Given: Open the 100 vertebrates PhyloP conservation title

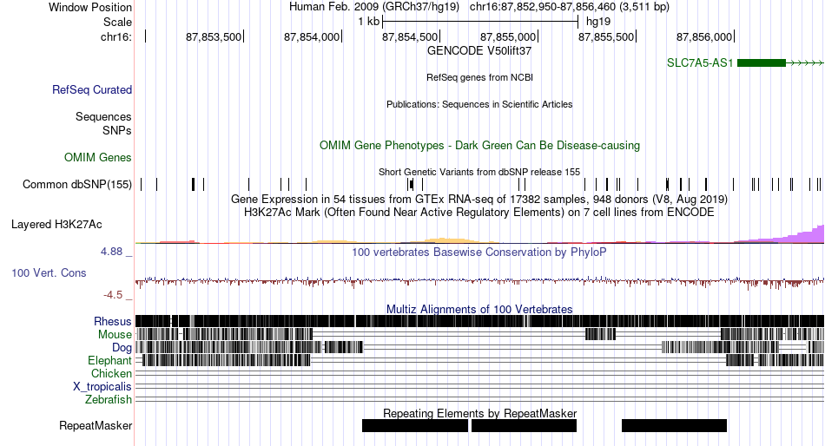Looking at the screenshot, I should [x=479, y=253].
